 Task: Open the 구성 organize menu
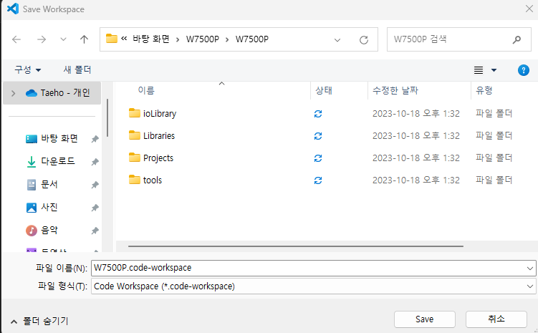click(27, 70)
